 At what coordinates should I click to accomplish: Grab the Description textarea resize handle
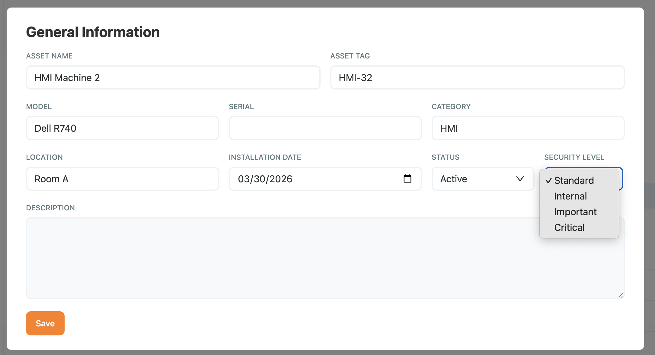point(621,295)
